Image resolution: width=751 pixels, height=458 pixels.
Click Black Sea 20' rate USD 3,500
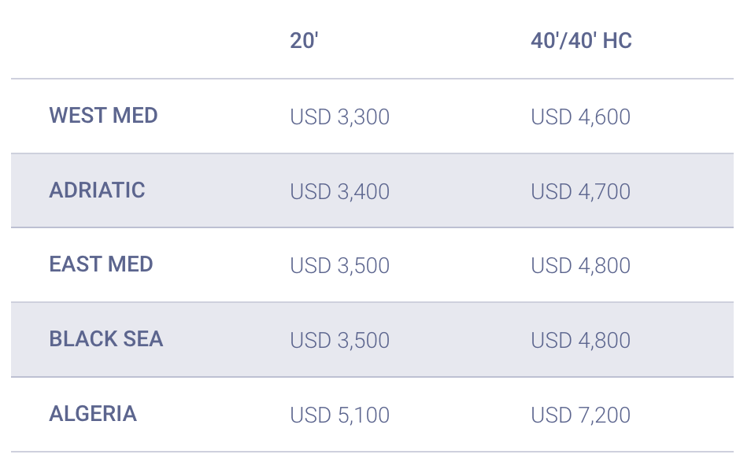[339, 341]
